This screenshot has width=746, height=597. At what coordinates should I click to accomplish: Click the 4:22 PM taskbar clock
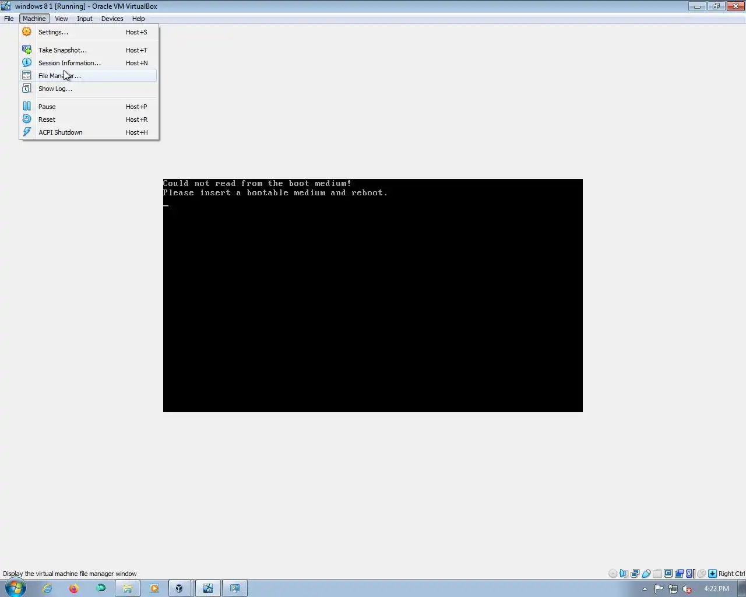[x=716, y=589]
